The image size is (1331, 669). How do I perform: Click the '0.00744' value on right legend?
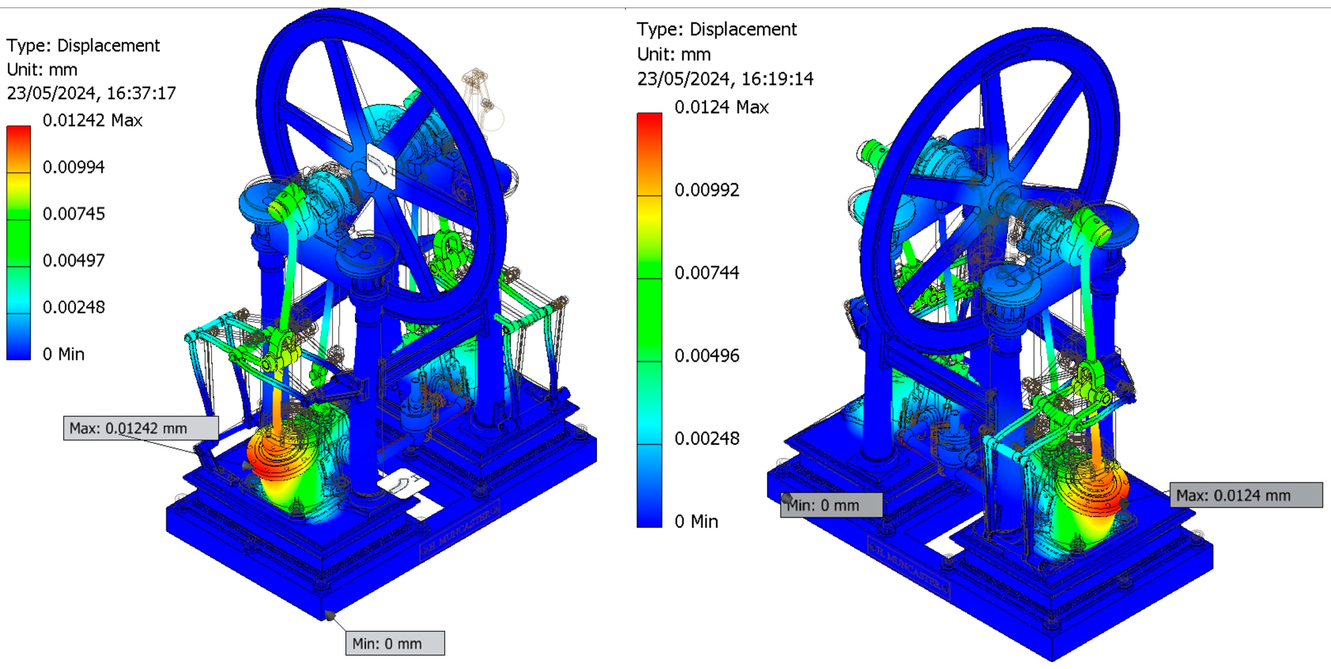point(706,272)
